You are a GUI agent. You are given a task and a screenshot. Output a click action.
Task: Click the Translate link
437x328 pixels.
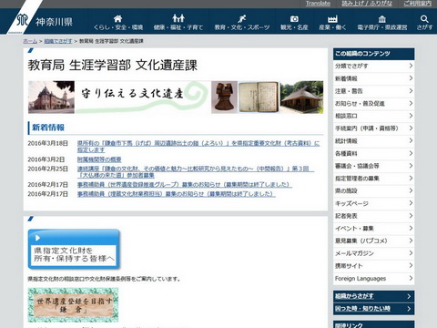pos(318,4)
